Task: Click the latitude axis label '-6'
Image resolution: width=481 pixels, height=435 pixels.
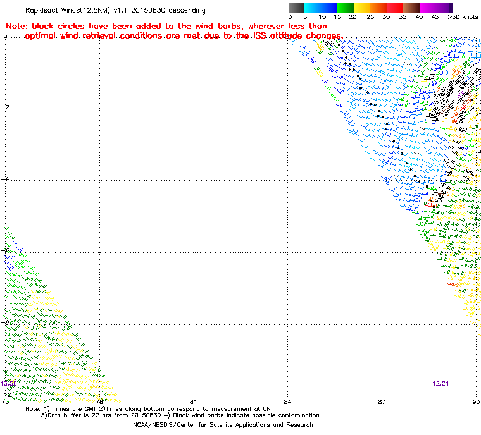Action: pos(5,250)
